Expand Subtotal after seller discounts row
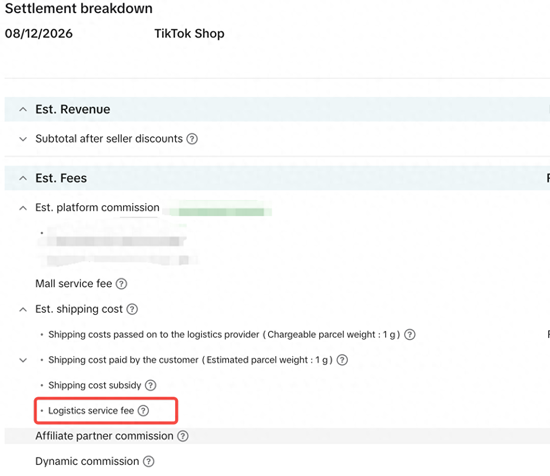 point(23,139)
